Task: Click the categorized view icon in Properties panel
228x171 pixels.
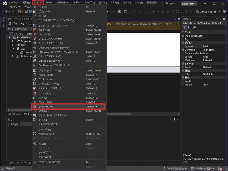Action: point(184,28)
